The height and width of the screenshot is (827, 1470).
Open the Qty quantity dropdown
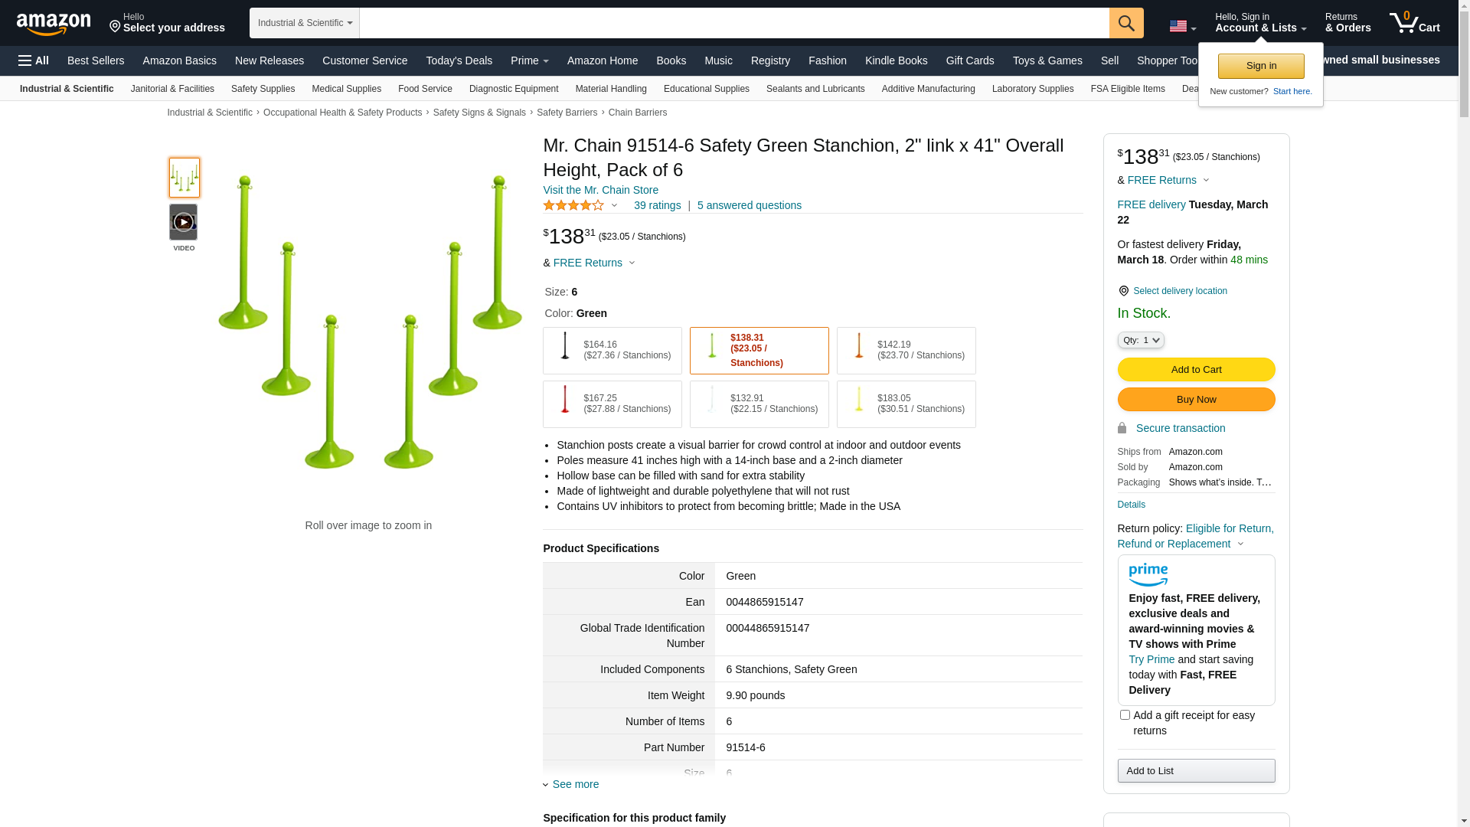coord(1140,340)
